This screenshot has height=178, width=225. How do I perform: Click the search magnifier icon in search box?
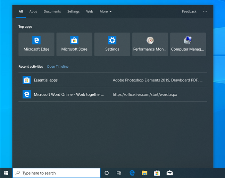pos(17,173)
